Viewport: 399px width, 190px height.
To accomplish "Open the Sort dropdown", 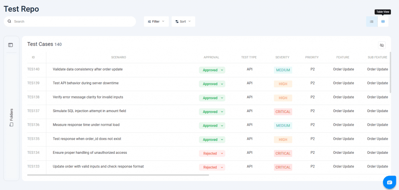I will point(183,21).
